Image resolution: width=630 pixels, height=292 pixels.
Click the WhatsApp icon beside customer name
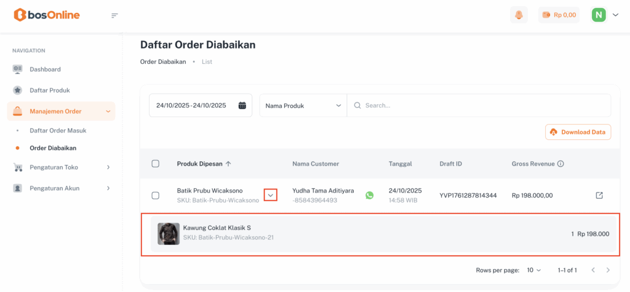point(369,195)
